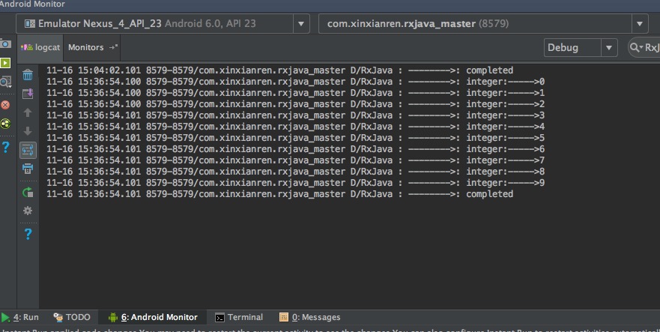The height and width of the screenshot is (332, 660).
Task: Click the log line integer:----->1
Action: (x=295, y=93)
